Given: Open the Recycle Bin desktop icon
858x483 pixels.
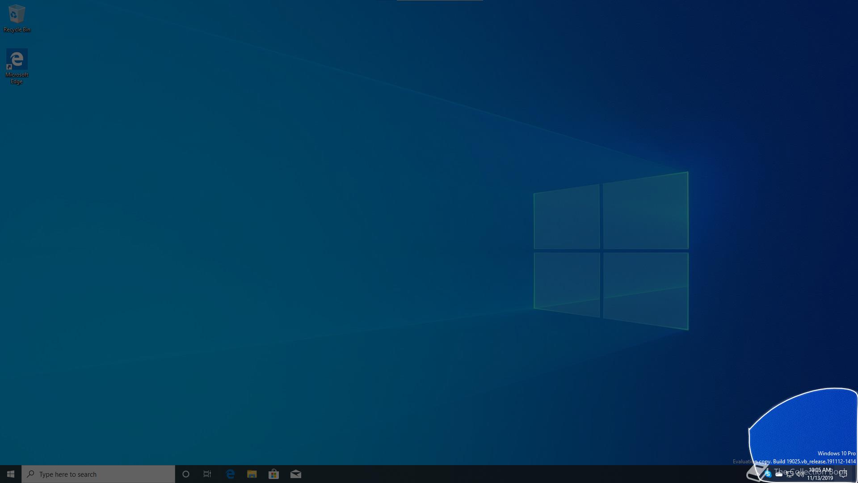Looking at the screenshot, I should [x=17, y=19].
